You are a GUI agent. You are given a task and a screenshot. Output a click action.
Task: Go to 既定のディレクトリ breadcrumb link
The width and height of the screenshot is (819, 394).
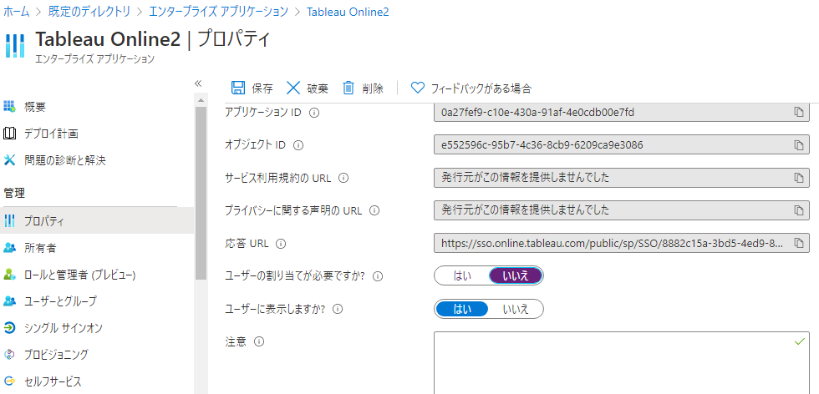coord(89,12)
